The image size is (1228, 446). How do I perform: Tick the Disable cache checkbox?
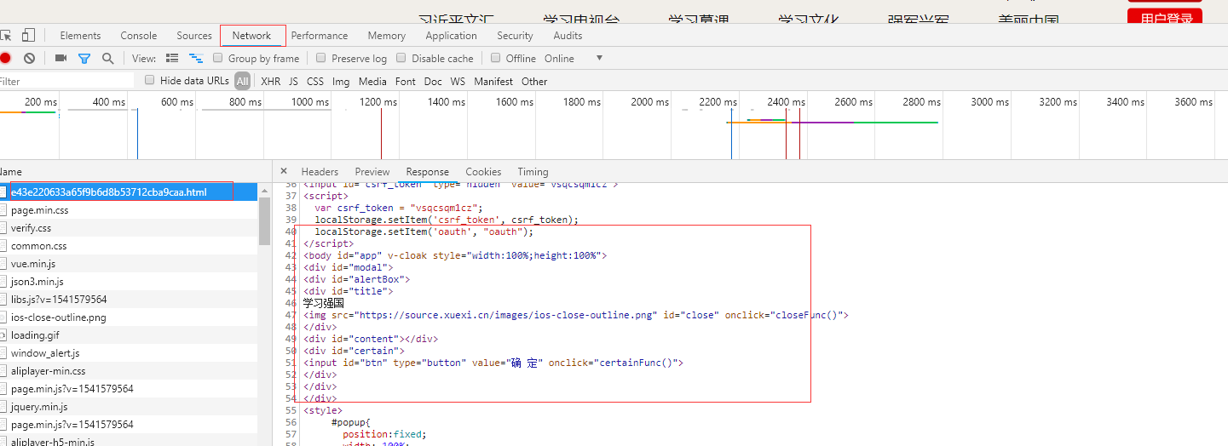(x=401, y=58)
